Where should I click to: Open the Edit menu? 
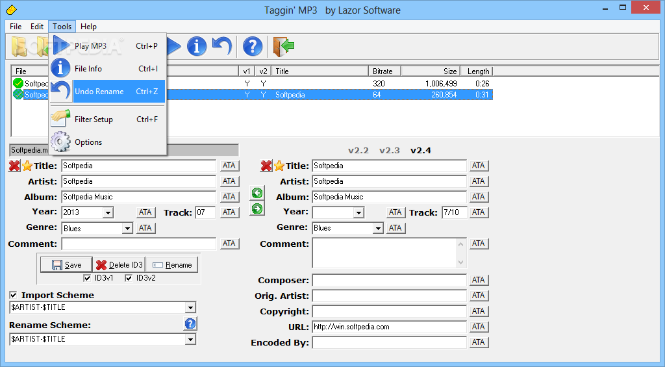37,26
